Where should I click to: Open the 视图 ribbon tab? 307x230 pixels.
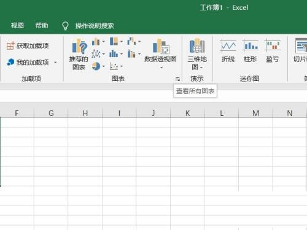[x=17, y=26]
